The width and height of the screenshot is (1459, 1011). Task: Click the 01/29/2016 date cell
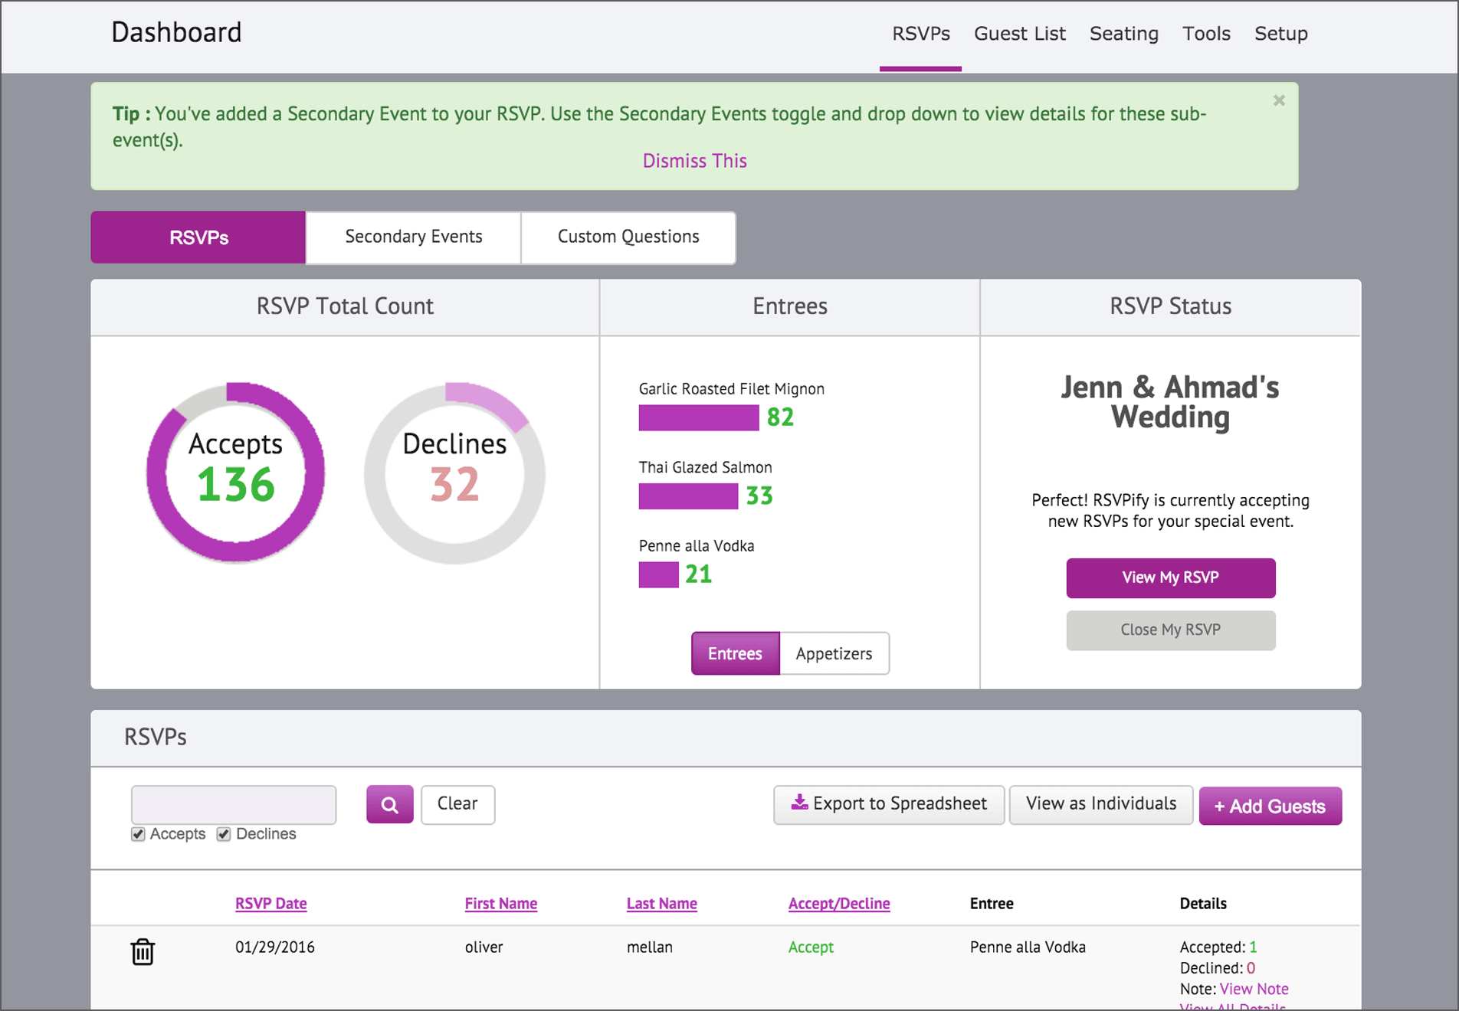[275, 947]
